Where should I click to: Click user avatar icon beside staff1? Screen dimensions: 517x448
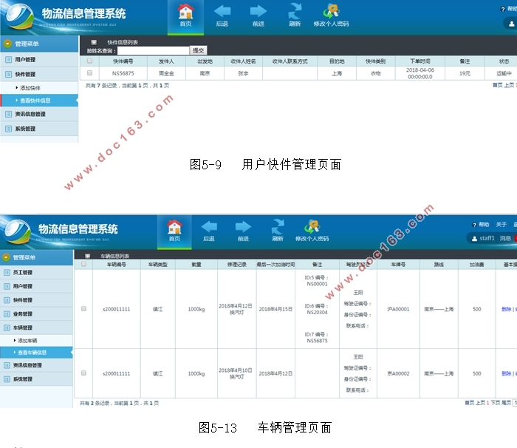point(474,238)
